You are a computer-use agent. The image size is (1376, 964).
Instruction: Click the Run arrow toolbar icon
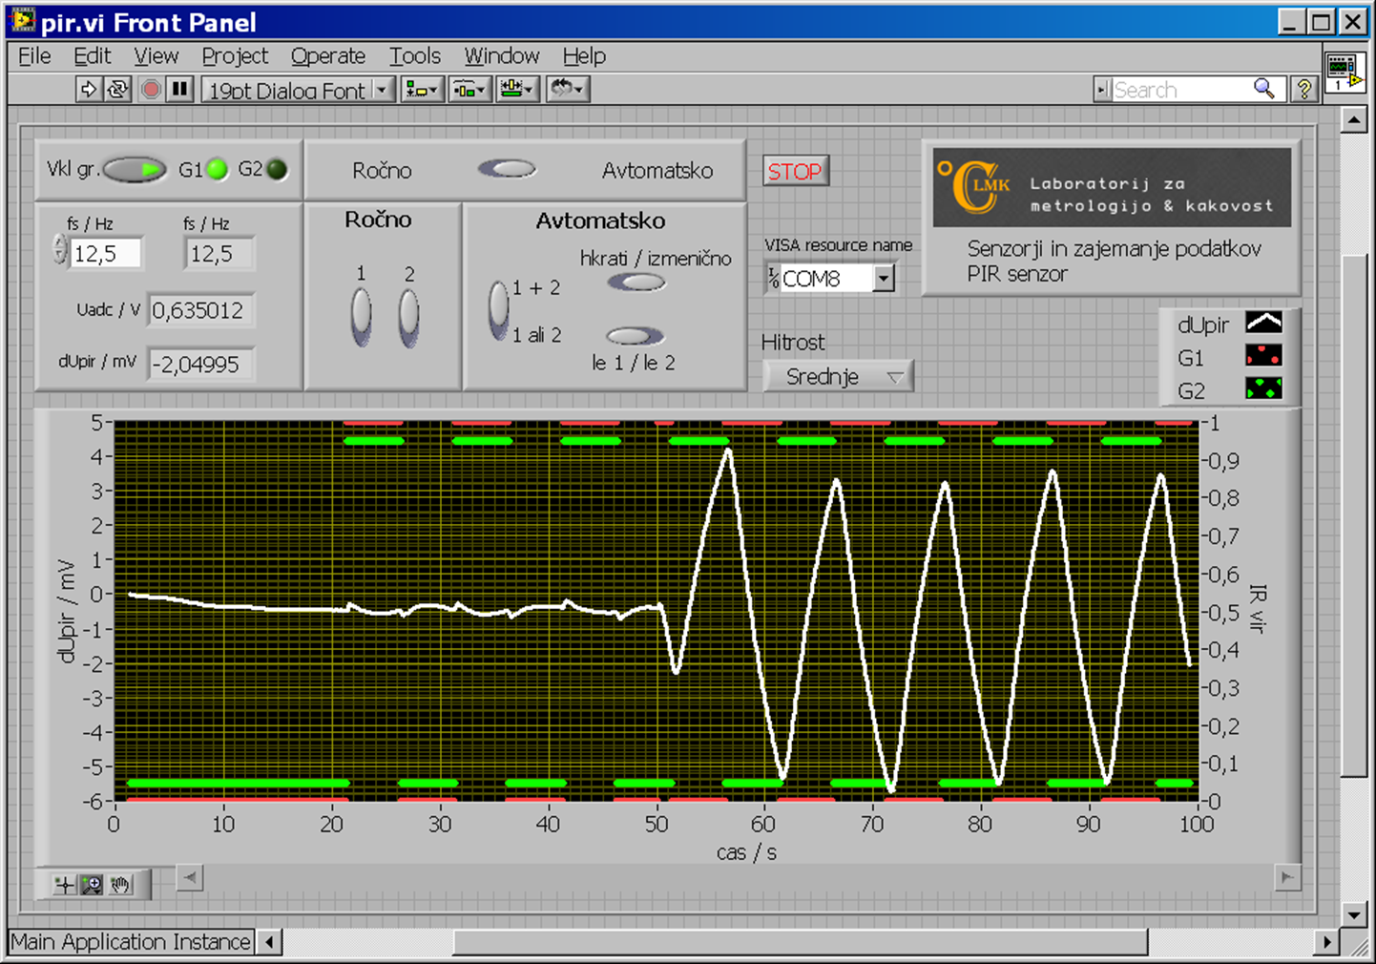tap(89, 89)
